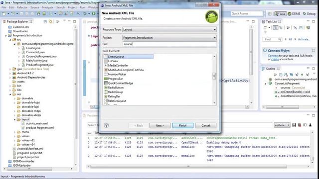Collapse the src folder in Package Explorer
The width and height of the screenshot is (319, 179).
click(10, 40)
